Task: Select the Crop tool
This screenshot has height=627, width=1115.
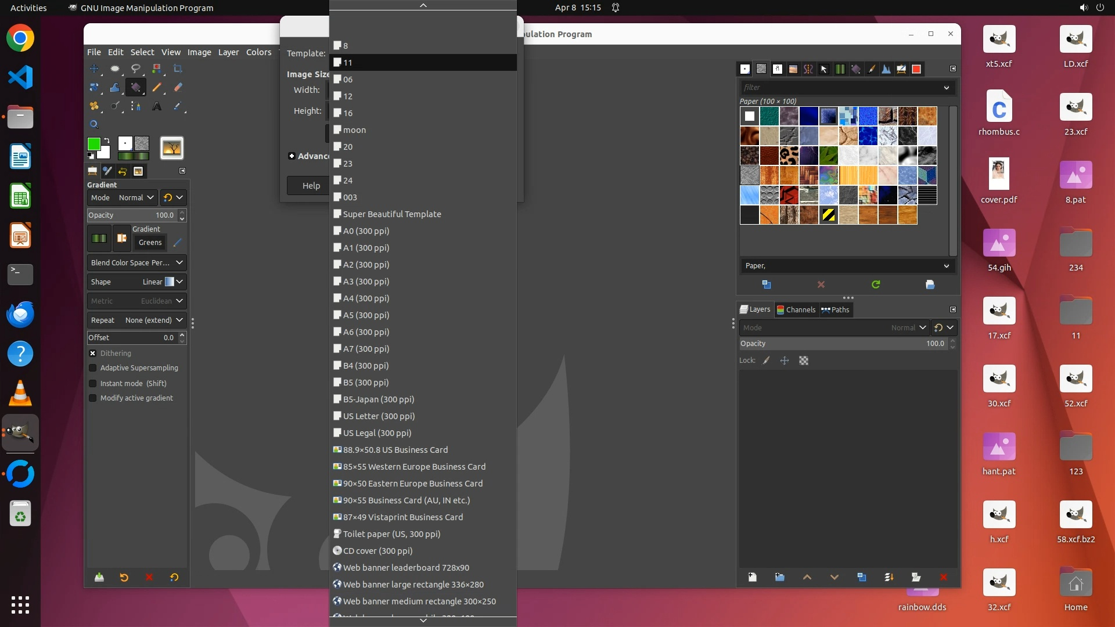Action: [178, 69]
